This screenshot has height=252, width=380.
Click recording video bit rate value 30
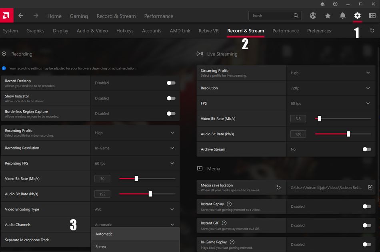pyautogui.click(x=102, y=179)
